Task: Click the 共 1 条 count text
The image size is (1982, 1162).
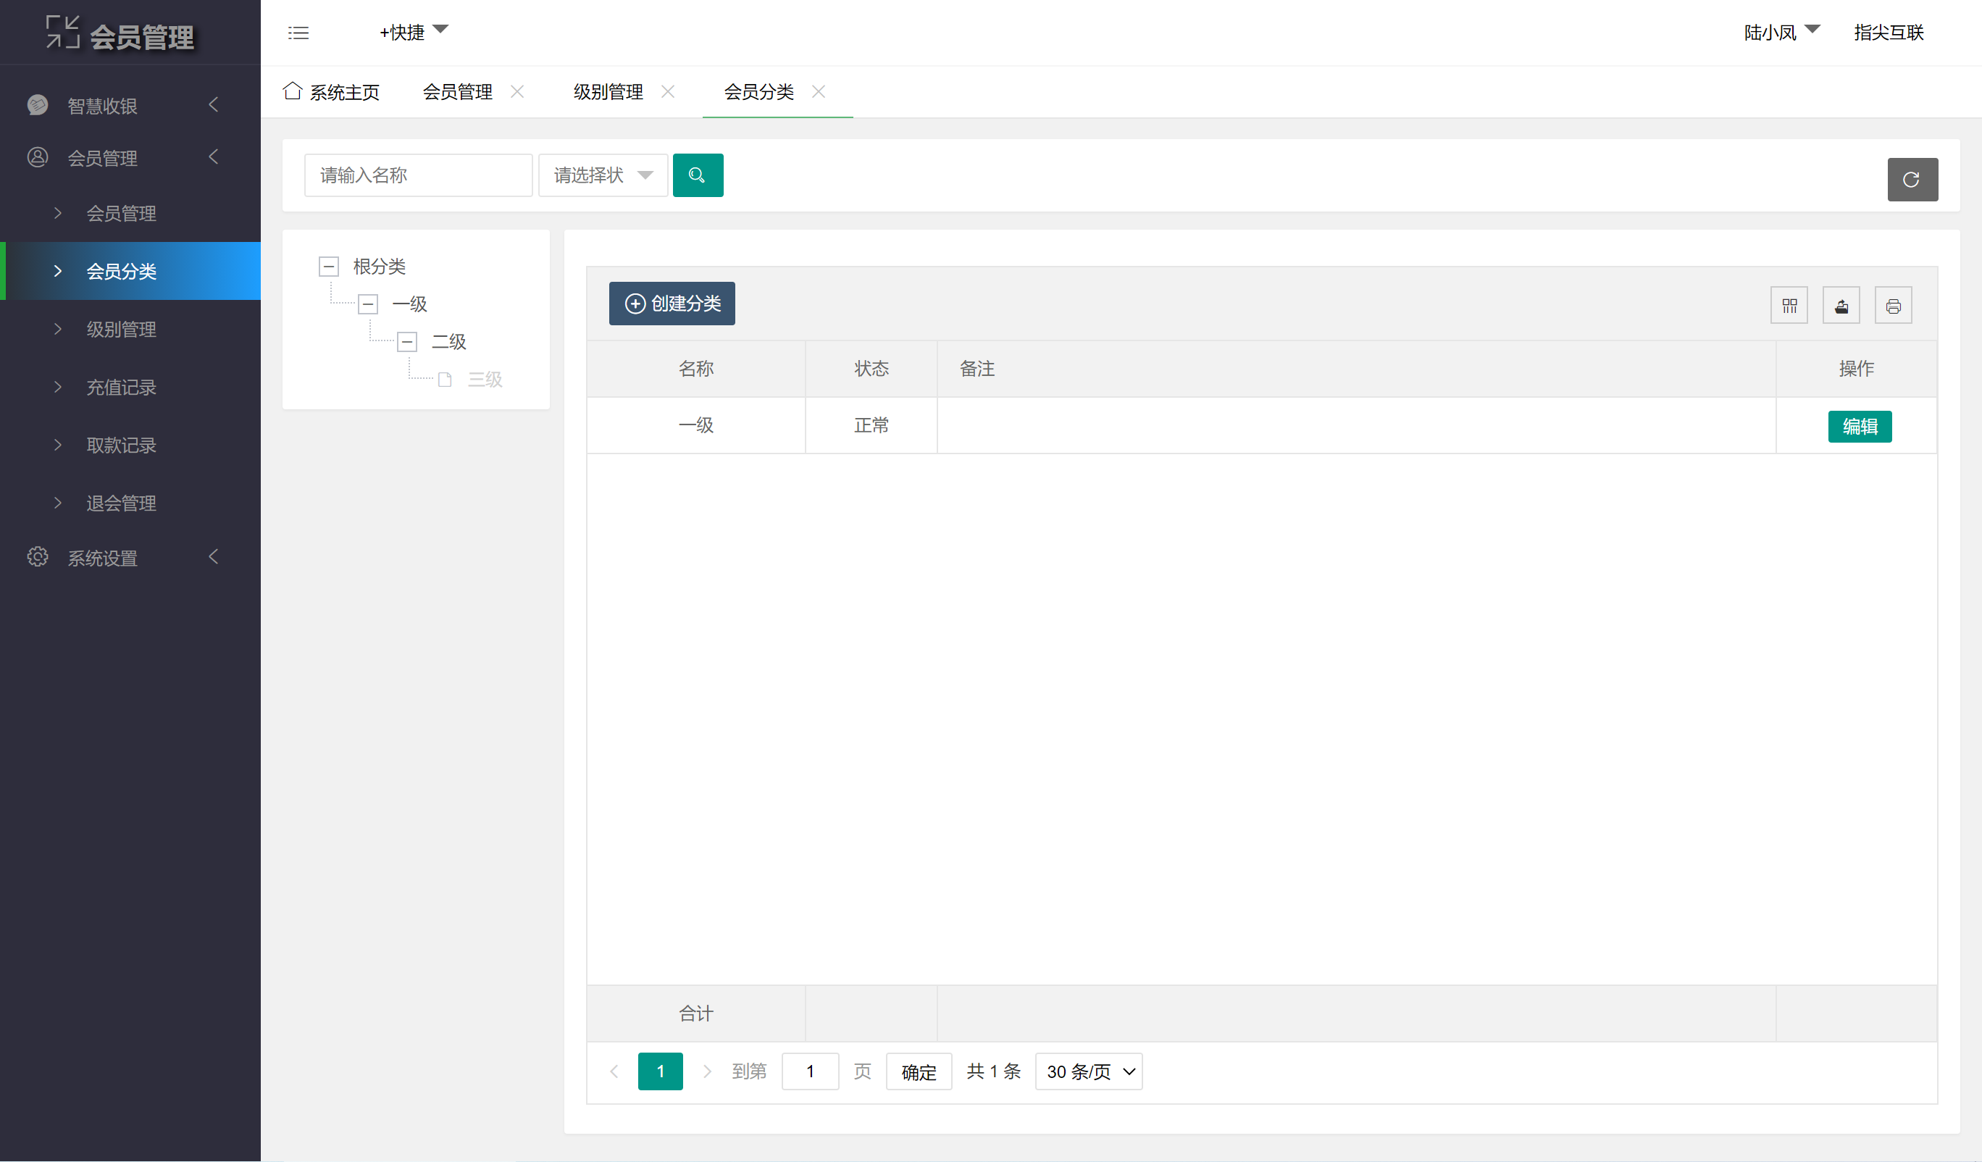Action: (993, 1071)
